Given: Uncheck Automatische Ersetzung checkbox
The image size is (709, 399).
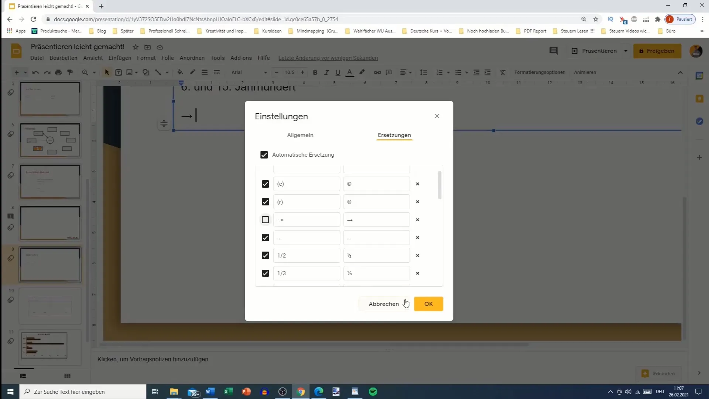Looking at the screenshot, I should [x=264, y=155].
